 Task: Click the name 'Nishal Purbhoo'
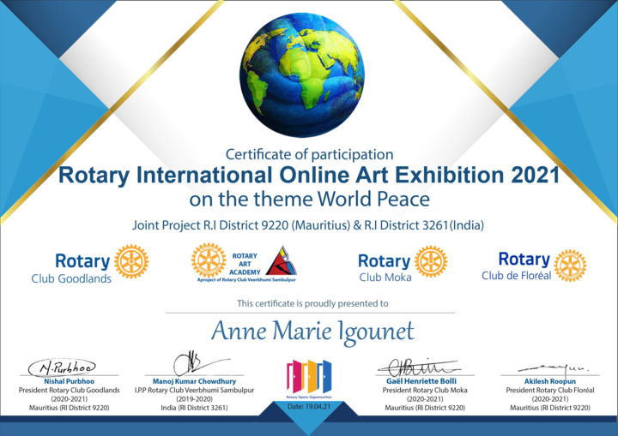point(69,381)
